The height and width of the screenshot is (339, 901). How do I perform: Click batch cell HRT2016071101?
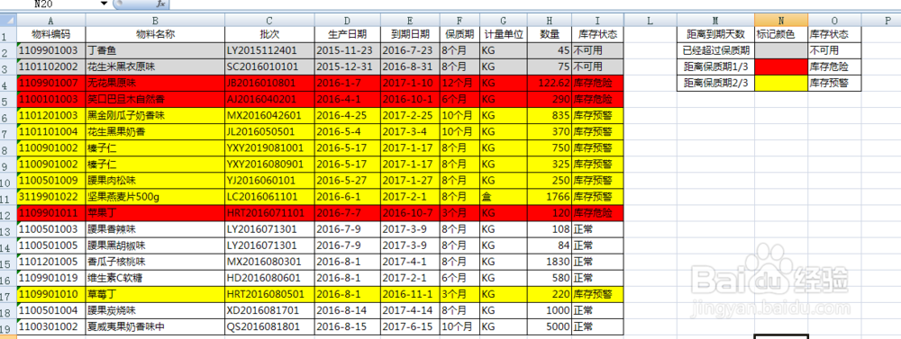[269, 213]
